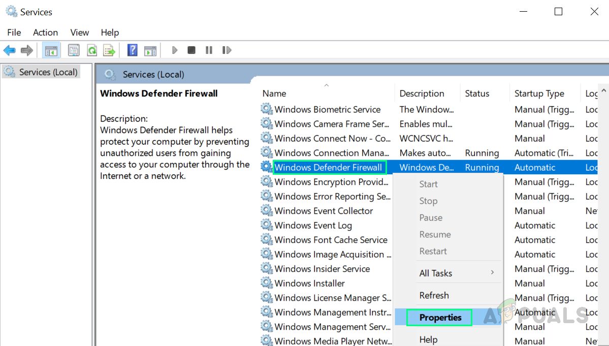This screenshot has height=346, width=609.
Task: Select Services (Local) in the console tree
Action: pyautogui.click(x=41, y=72)
